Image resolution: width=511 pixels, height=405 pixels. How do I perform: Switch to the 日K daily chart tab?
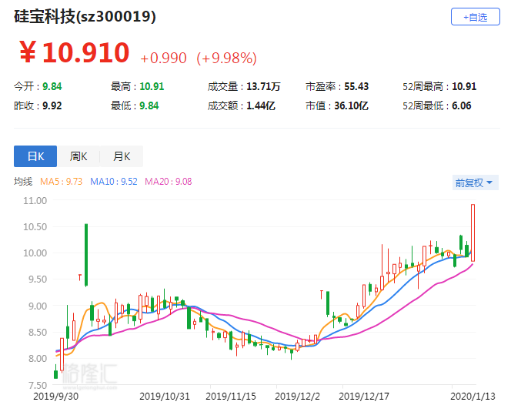tap(35, 156)
